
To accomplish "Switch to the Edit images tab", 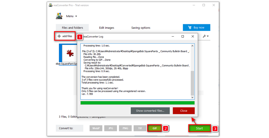I will [107, 28].
